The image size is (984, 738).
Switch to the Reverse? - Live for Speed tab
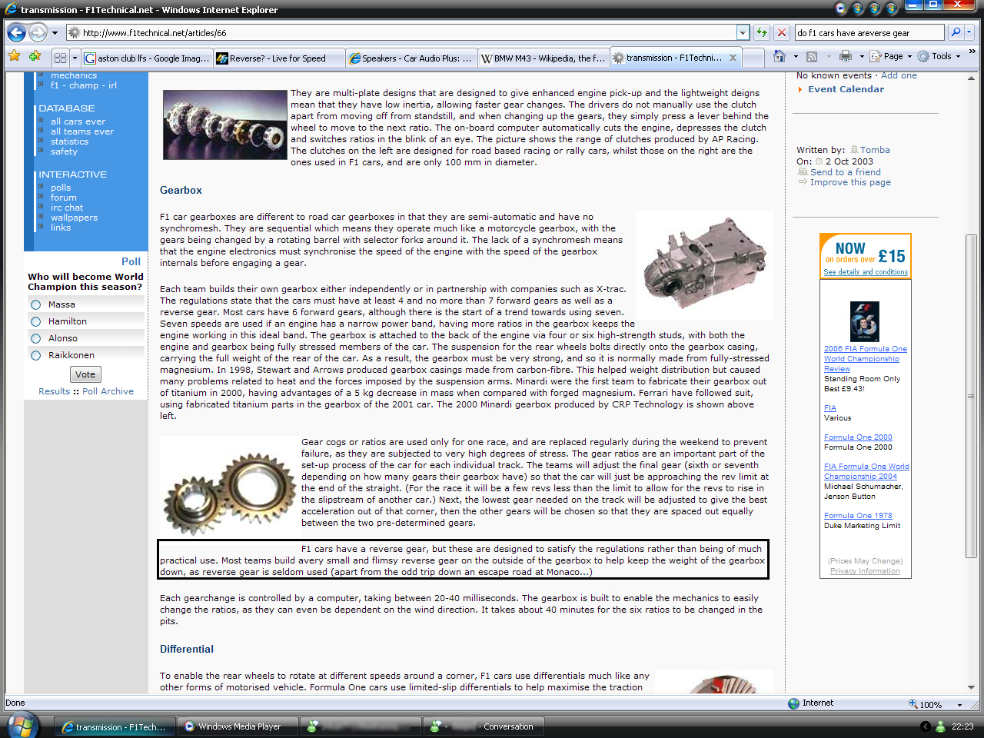click(278, 58)
